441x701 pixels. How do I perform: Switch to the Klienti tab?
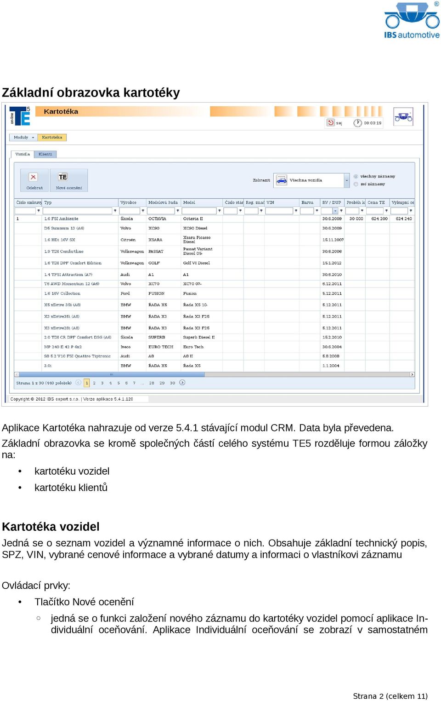pyautogui.click(x=45, y=154)
